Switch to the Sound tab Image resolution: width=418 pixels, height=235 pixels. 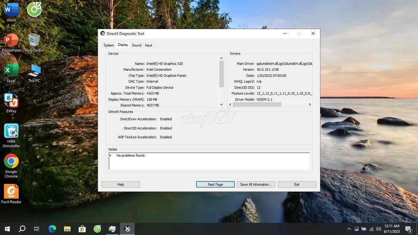pyautogui.click(x=136, y=45)
